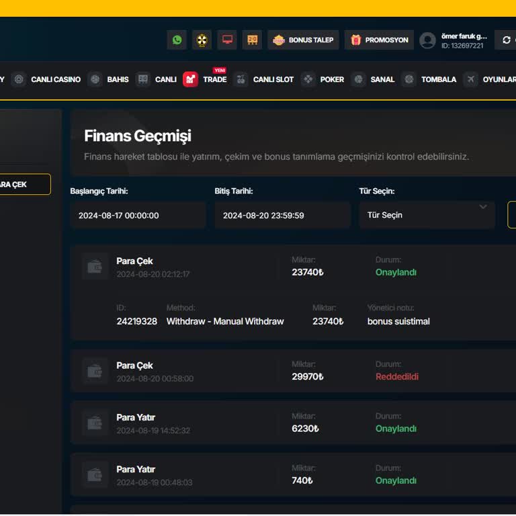Click the refresh balance icon

[x=507, y=40]
